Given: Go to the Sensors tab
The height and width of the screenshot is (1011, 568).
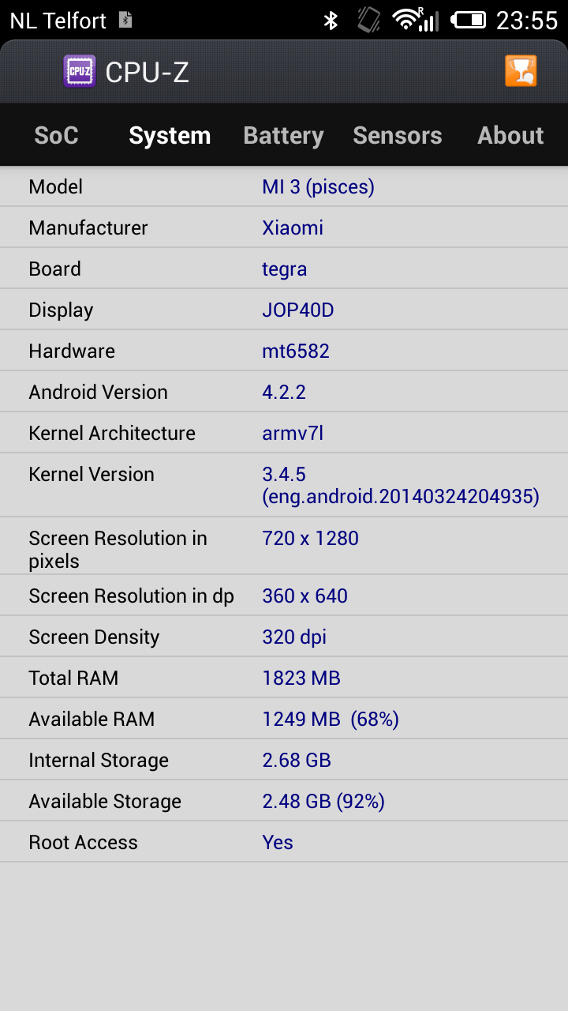Looking at the screenshot, I should point(397,135).
